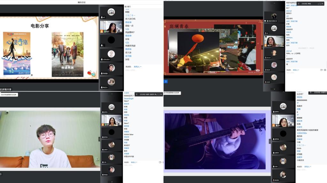Viewport: 327px width, 183px height.
Task: Click the black-avatar tile in the glasses-boy meeting
Action: click(x=111, y=133)
